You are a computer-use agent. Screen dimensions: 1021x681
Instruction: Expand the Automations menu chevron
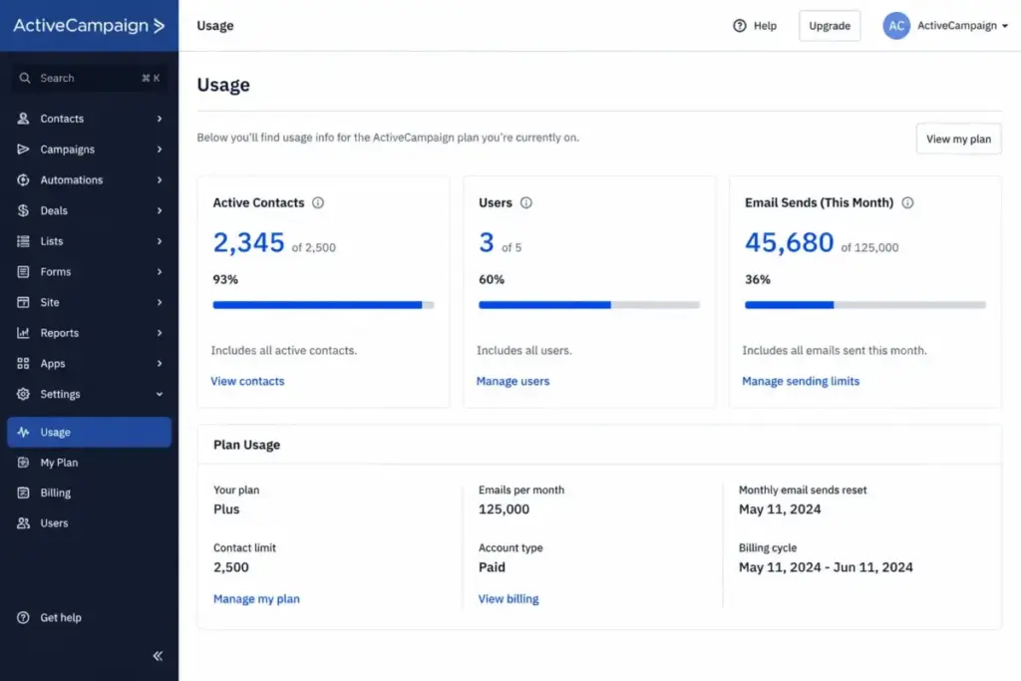tap(159, 179)
